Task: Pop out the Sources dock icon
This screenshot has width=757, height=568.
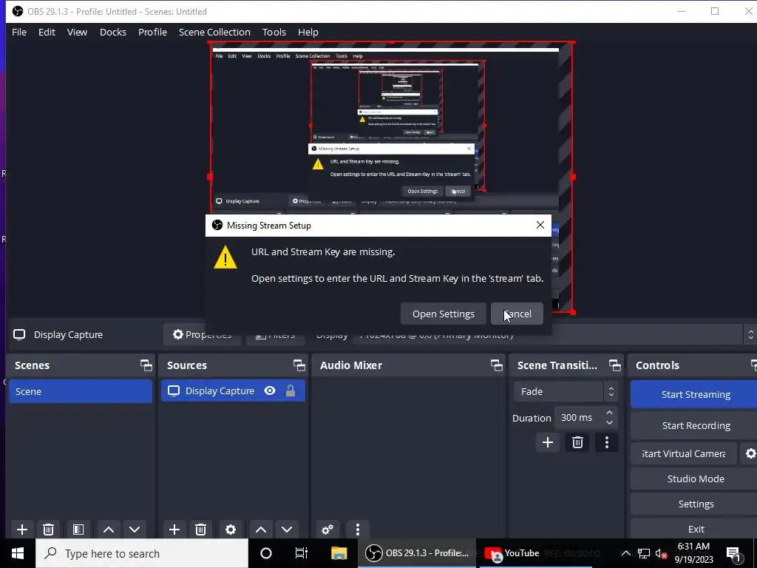Action: tap(299, 365)
